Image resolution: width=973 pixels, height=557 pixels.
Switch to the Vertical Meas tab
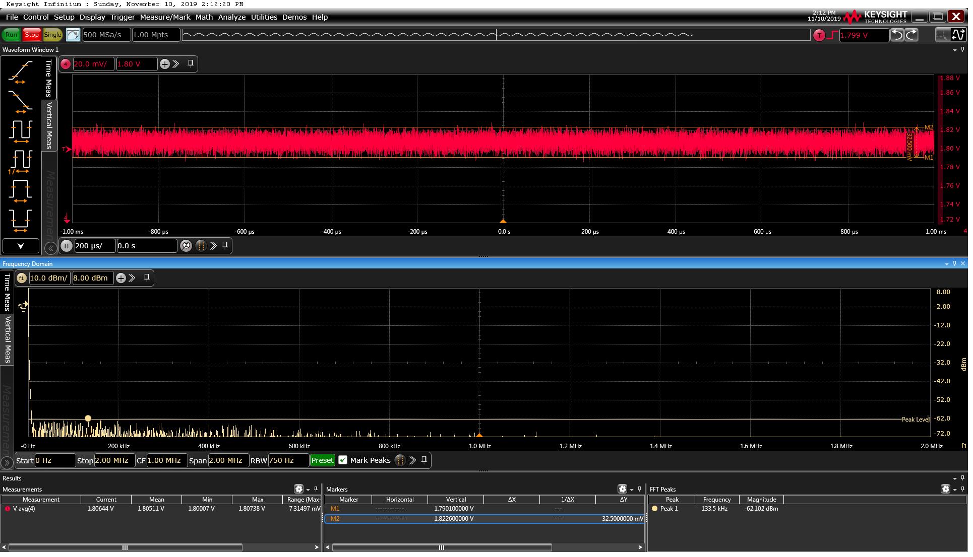(49, 126)
